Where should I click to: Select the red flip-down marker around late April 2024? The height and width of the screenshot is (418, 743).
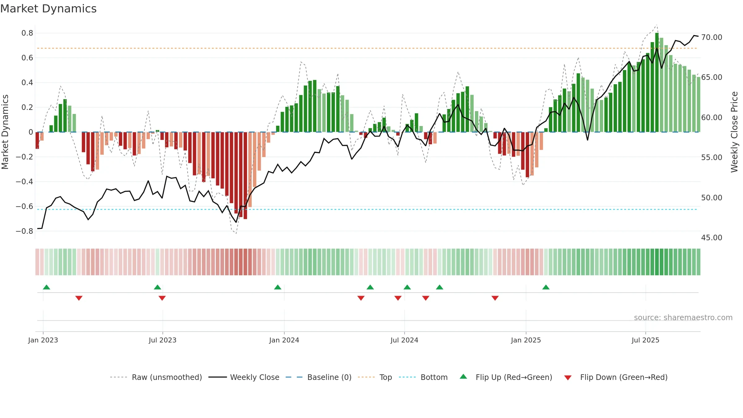tap(361, 298)
